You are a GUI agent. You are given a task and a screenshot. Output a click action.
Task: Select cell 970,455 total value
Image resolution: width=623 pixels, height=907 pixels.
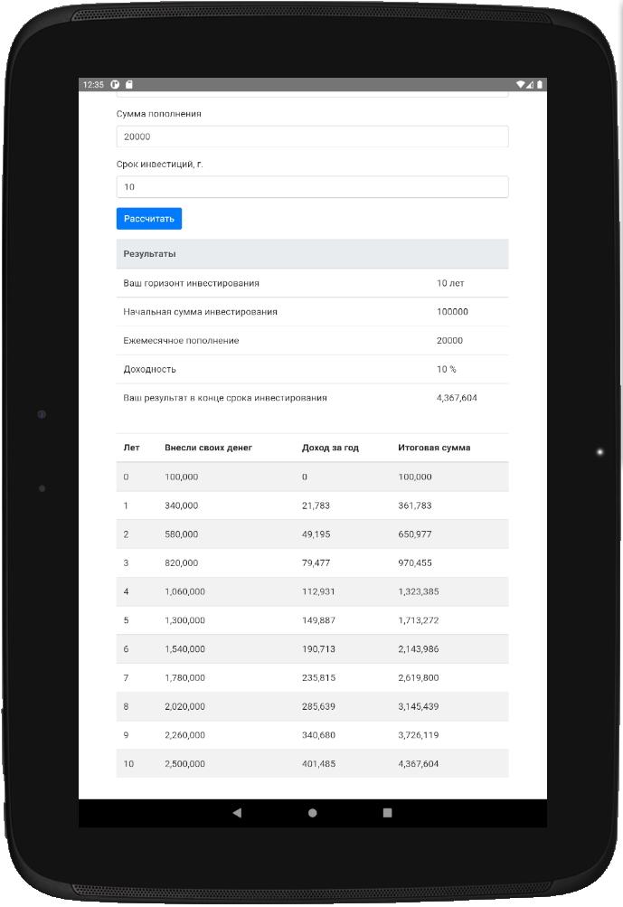tap(415, 562)
